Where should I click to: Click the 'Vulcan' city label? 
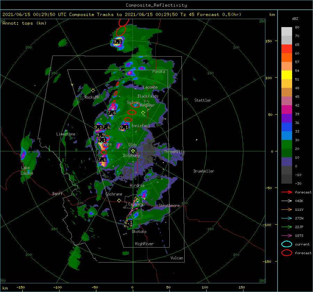(x=177, y=258)
